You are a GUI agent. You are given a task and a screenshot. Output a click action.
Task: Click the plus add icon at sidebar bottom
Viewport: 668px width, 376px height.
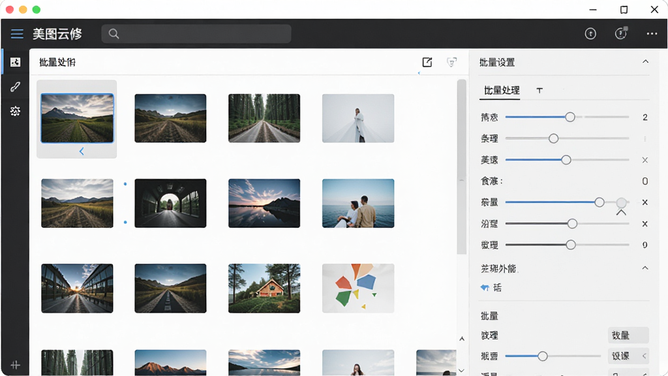click(x=16, y=365)
